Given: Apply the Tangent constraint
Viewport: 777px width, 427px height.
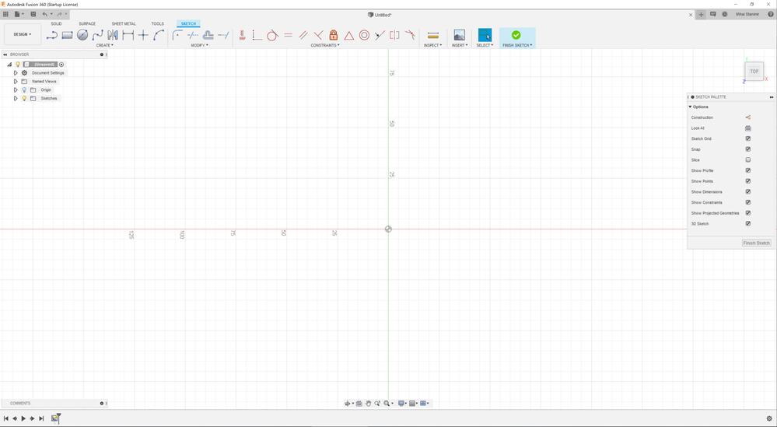Looking at the screenshot, I should pyautogui.click(x=272, y=35).
